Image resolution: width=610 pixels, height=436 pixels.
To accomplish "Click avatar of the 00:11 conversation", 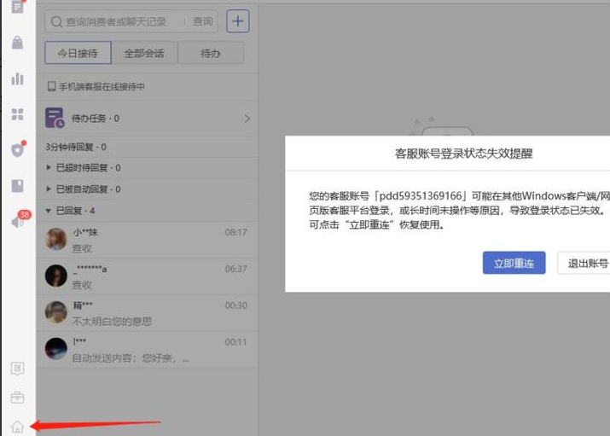I will tap(56, 348).
